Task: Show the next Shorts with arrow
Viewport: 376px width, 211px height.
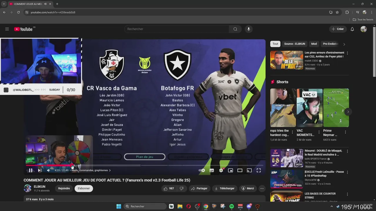Action: tap(348, 112)
